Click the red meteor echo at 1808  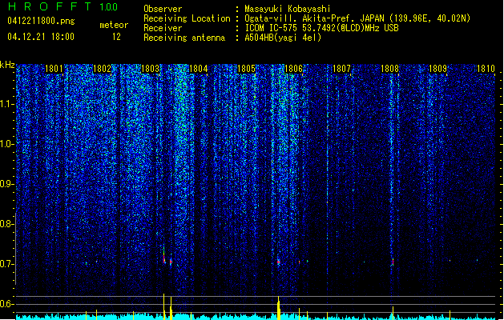(x=393, y=262)
